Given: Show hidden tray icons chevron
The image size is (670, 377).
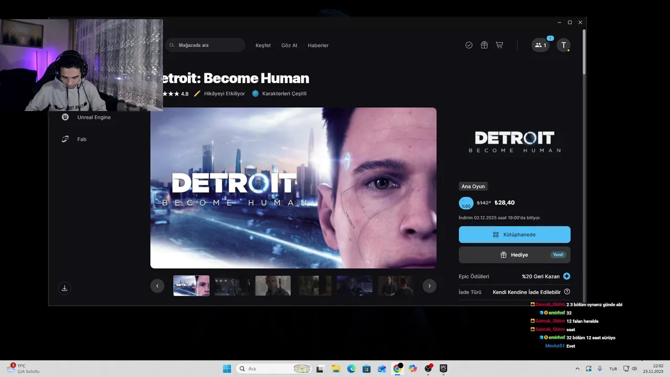Looking at the screenshot, I should coord(577,369).
